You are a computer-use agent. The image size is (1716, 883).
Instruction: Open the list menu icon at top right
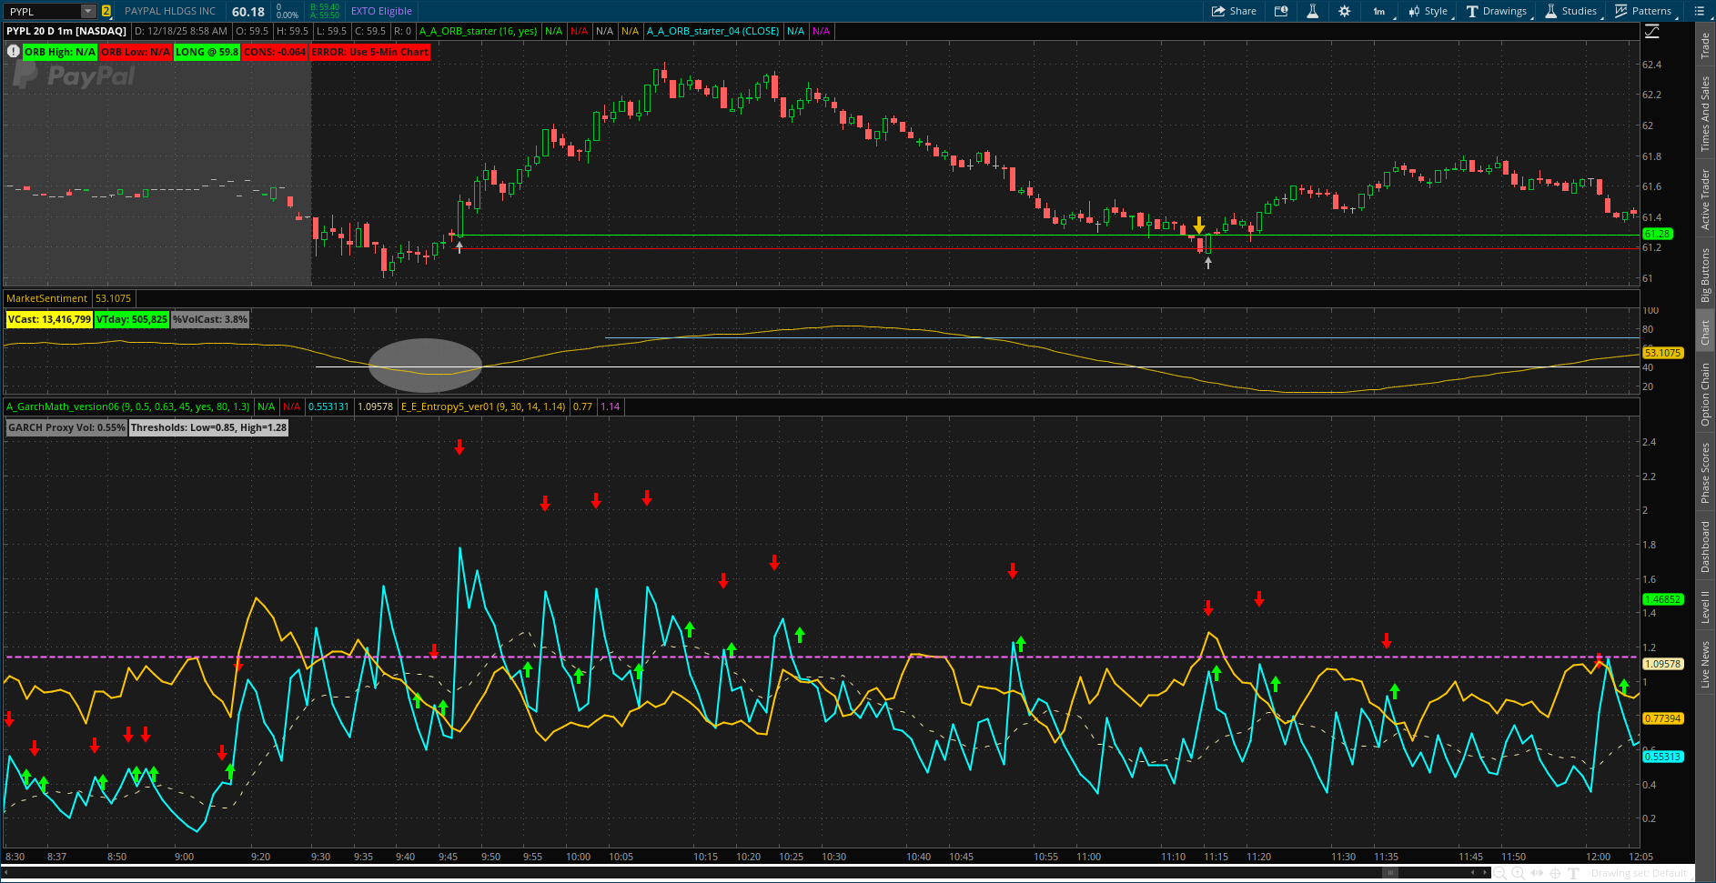point(1700,11)
